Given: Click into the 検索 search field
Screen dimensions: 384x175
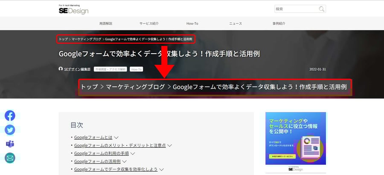Looking at the screenshot, I should tap(296, 9).
